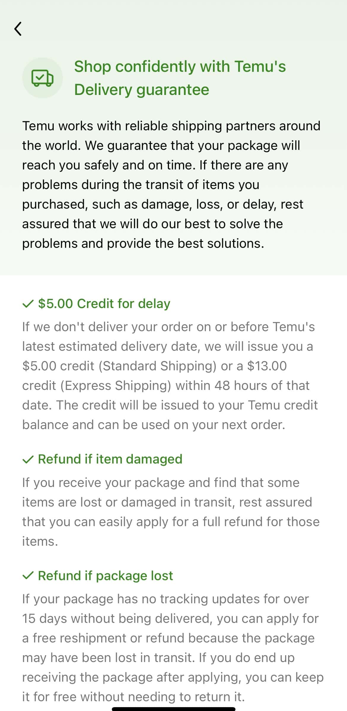Image resolution: width=347 pixels, height=711 pixels.
Task: Tap the "Delivery guarantee" title line
Action: pyautogui.click(x=141, y=90)
